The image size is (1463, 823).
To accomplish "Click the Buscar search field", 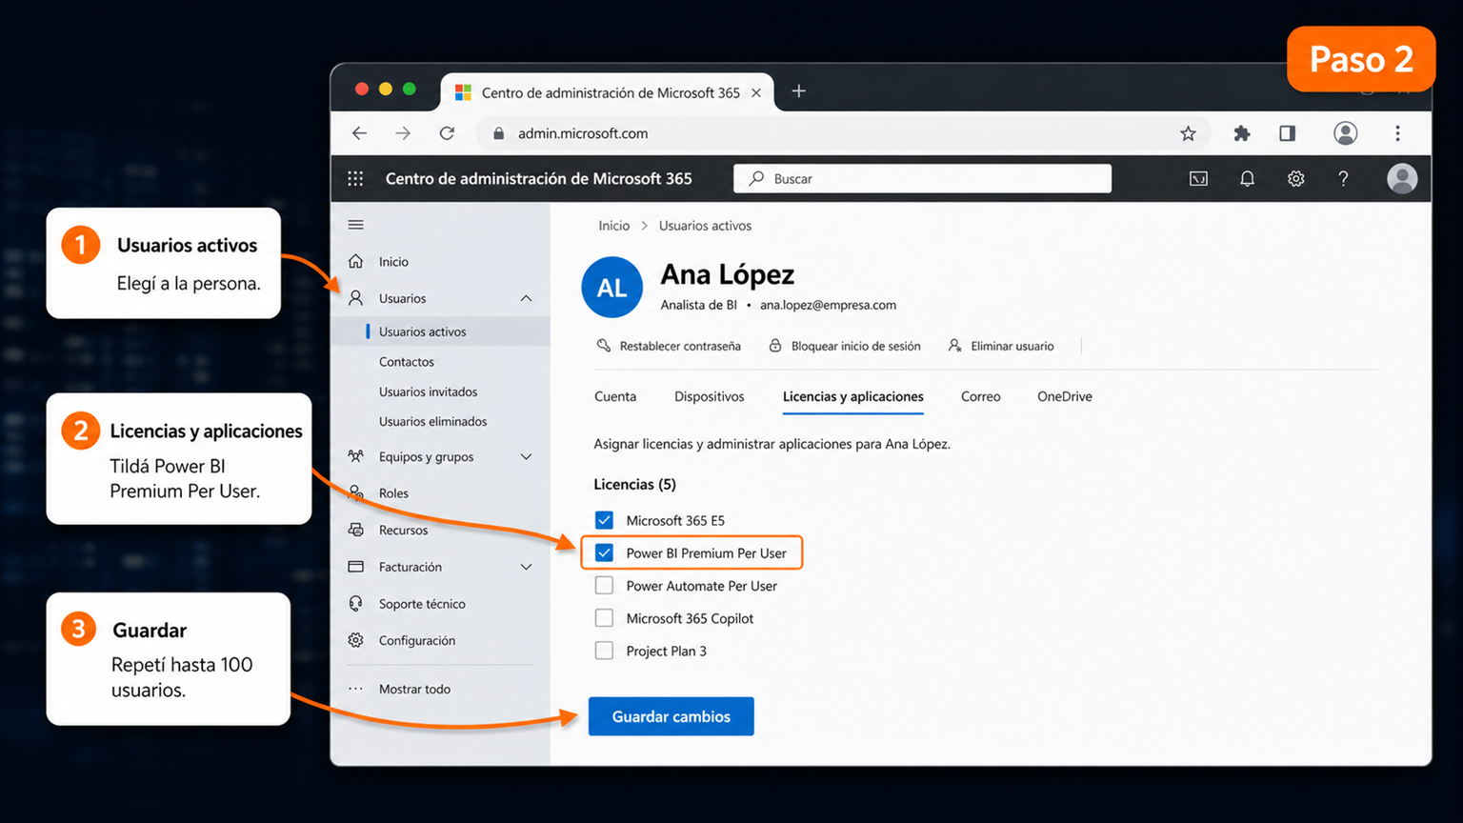I will (x=922, y=178).
